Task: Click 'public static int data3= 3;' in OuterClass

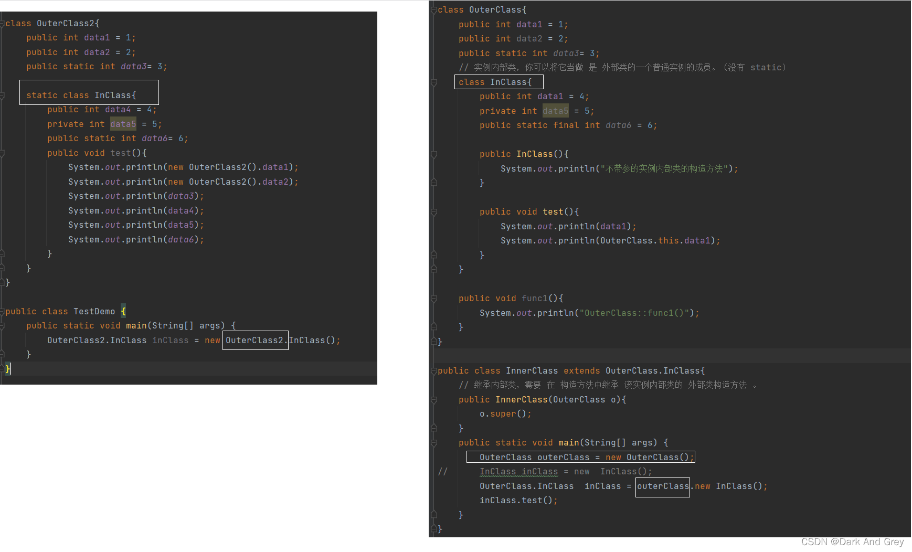Action: 529,54
